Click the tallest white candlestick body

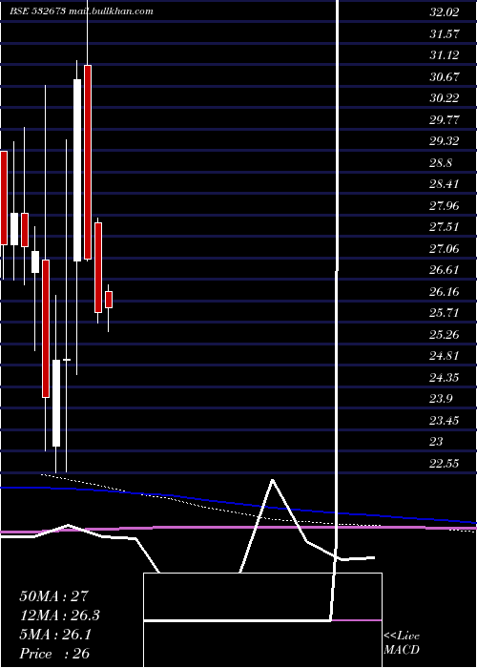click(77, 170)
